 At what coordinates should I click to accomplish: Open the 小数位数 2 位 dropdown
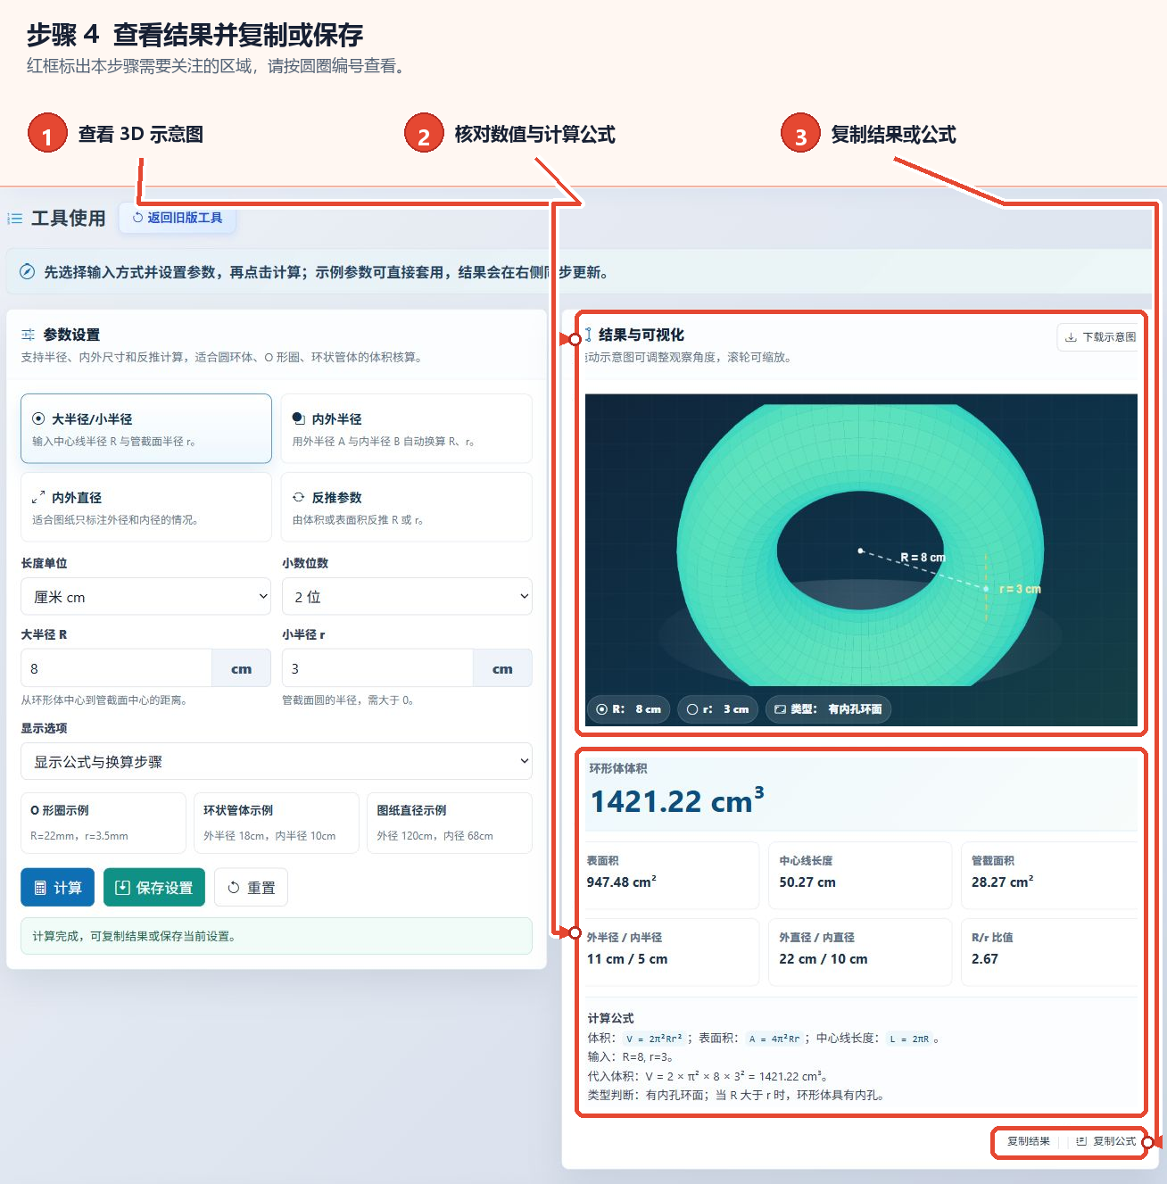coord(407,596)
